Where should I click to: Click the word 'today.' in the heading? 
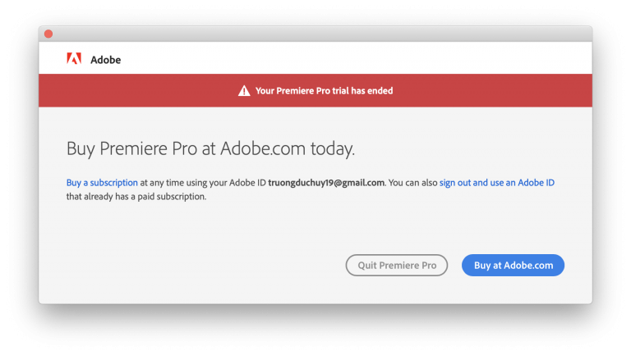click(x=333, y=148)
